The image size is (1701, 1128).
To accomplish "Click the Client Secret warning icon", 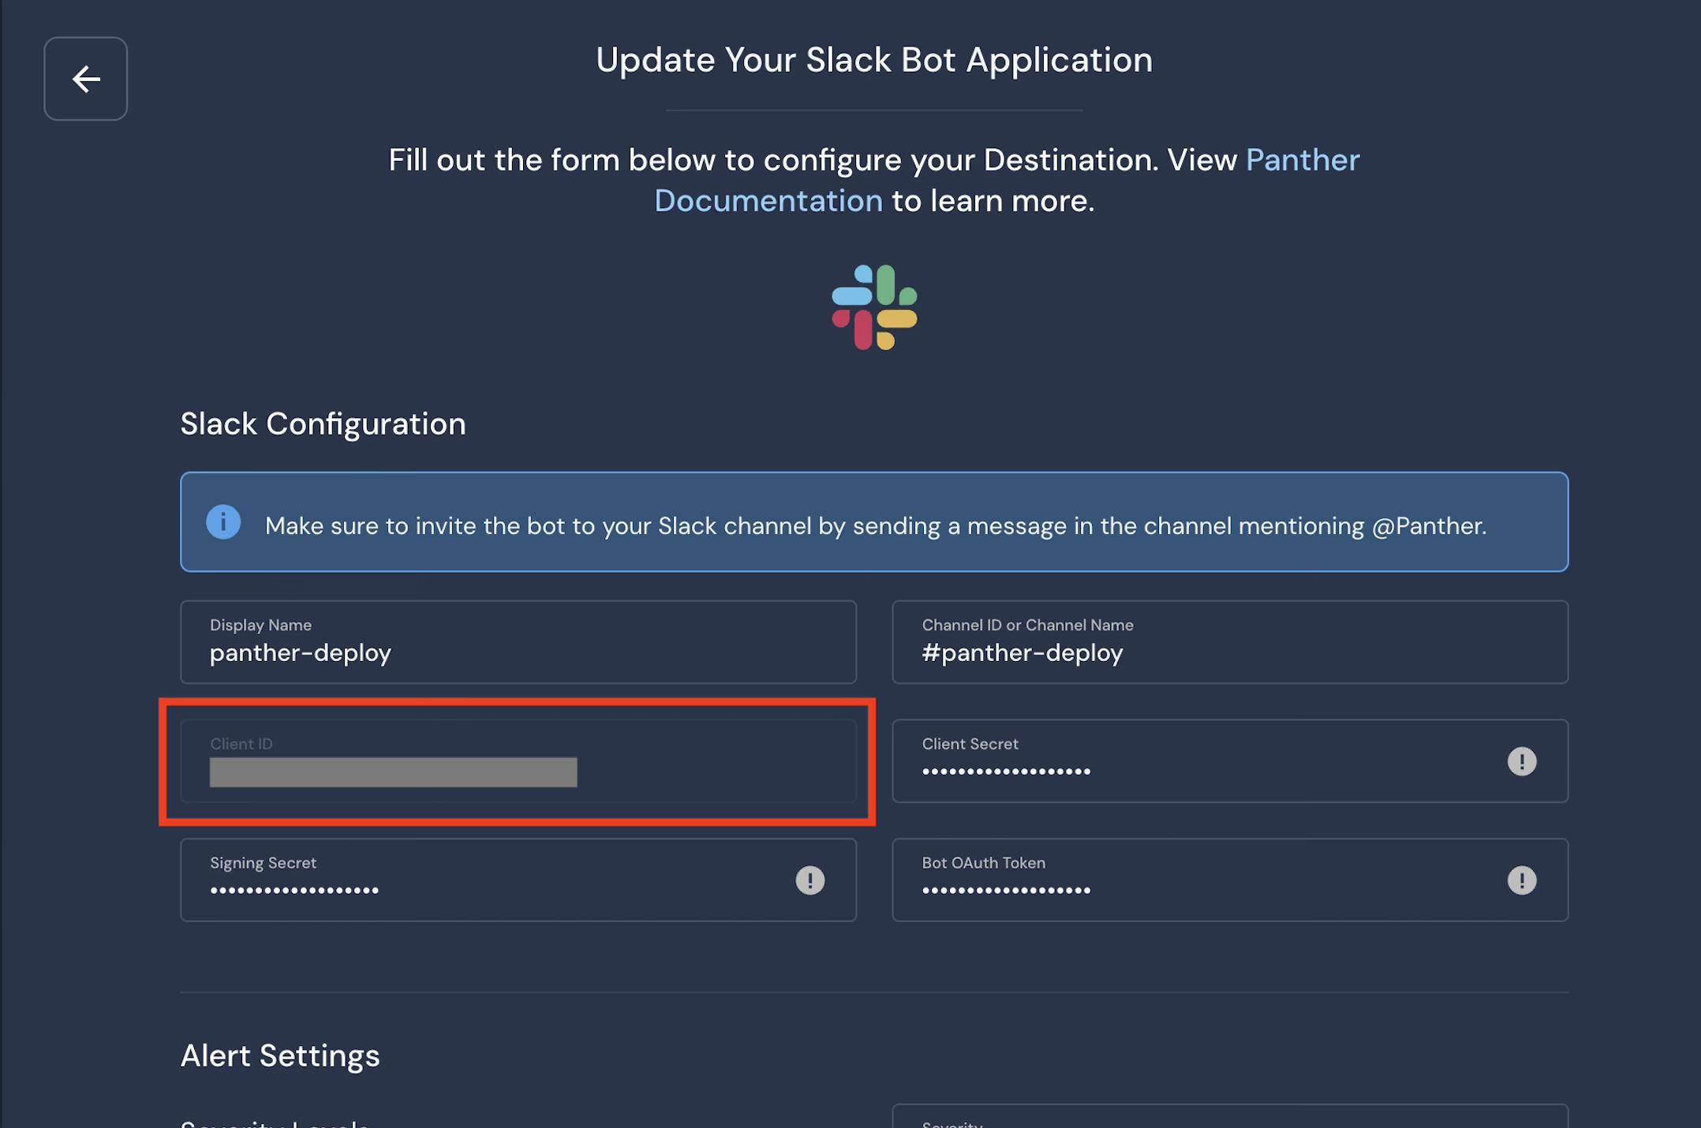I will point(1521,761).
